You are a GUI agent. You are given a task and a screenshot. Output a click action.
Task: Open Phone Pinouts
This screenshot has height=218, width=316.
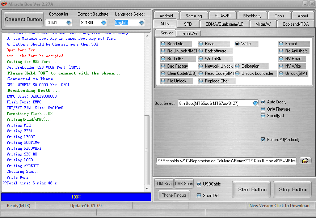pyautogui.click(x=174, y=195)
